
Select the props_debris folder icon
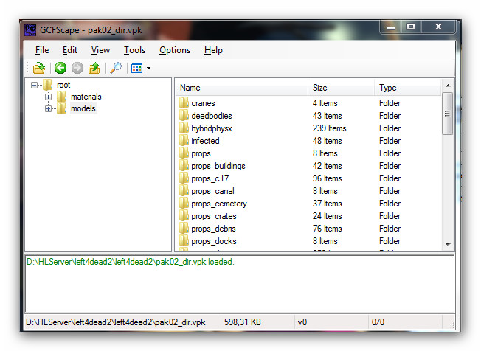pyautogui.click(x=184, y=229)
